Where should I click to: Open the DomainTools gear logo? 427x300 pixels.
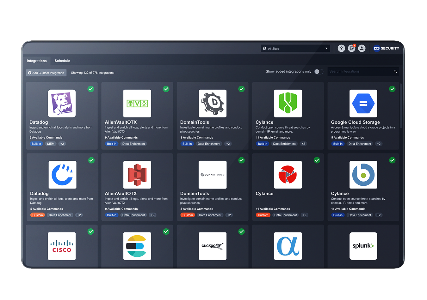213,103
